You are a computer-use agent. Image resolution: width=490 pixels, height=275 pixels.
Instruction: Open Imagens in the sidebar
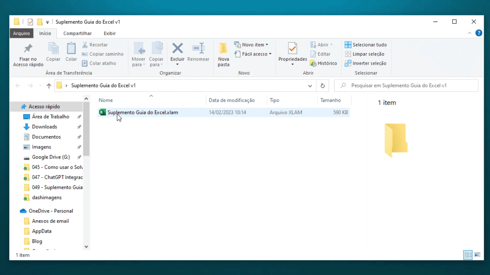[x=41, y=147]
